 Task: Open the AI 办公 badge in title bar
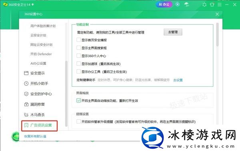tap(164, 4)
